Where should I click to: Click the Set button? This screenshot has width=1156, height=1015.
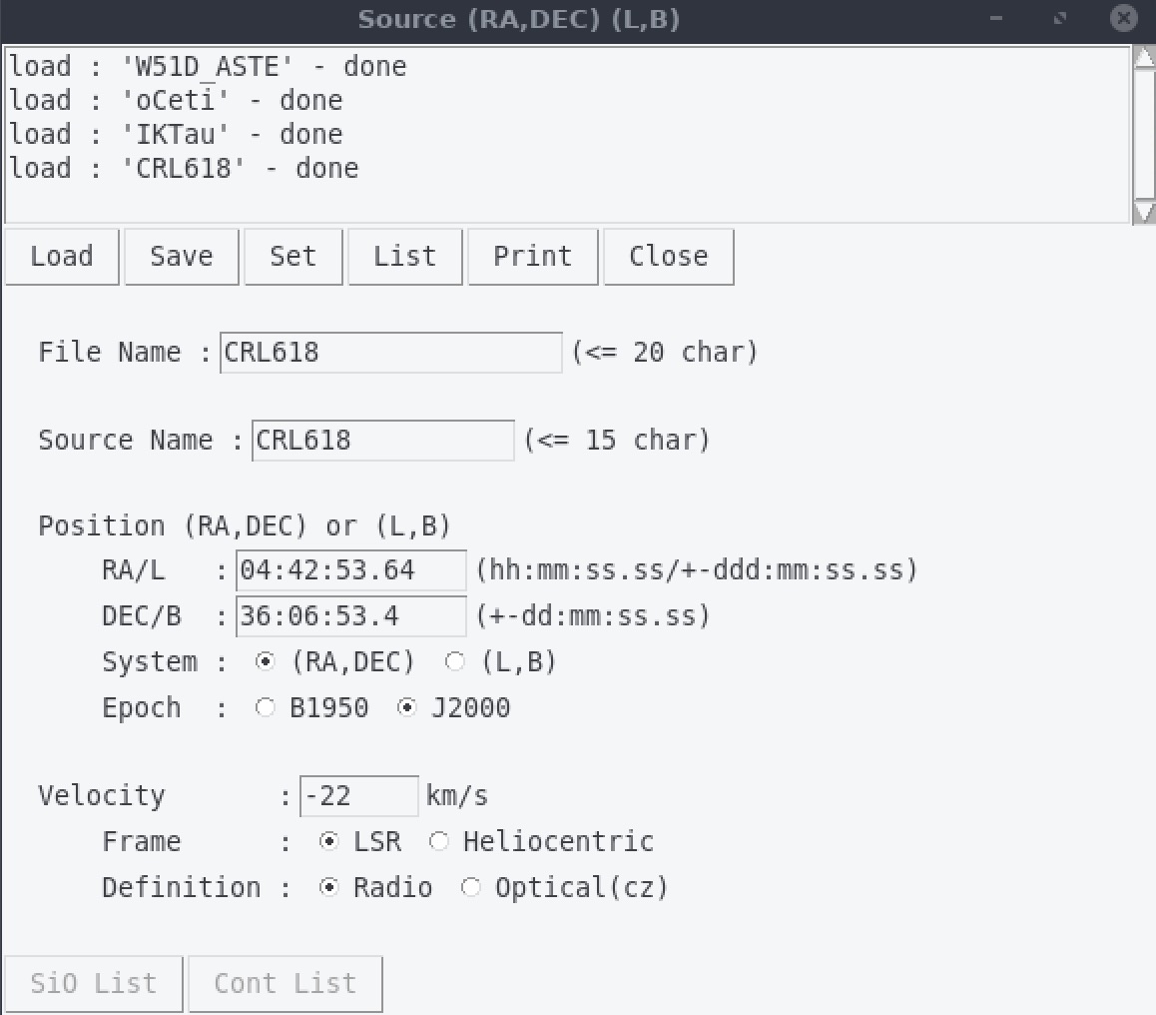coord(292,257)
